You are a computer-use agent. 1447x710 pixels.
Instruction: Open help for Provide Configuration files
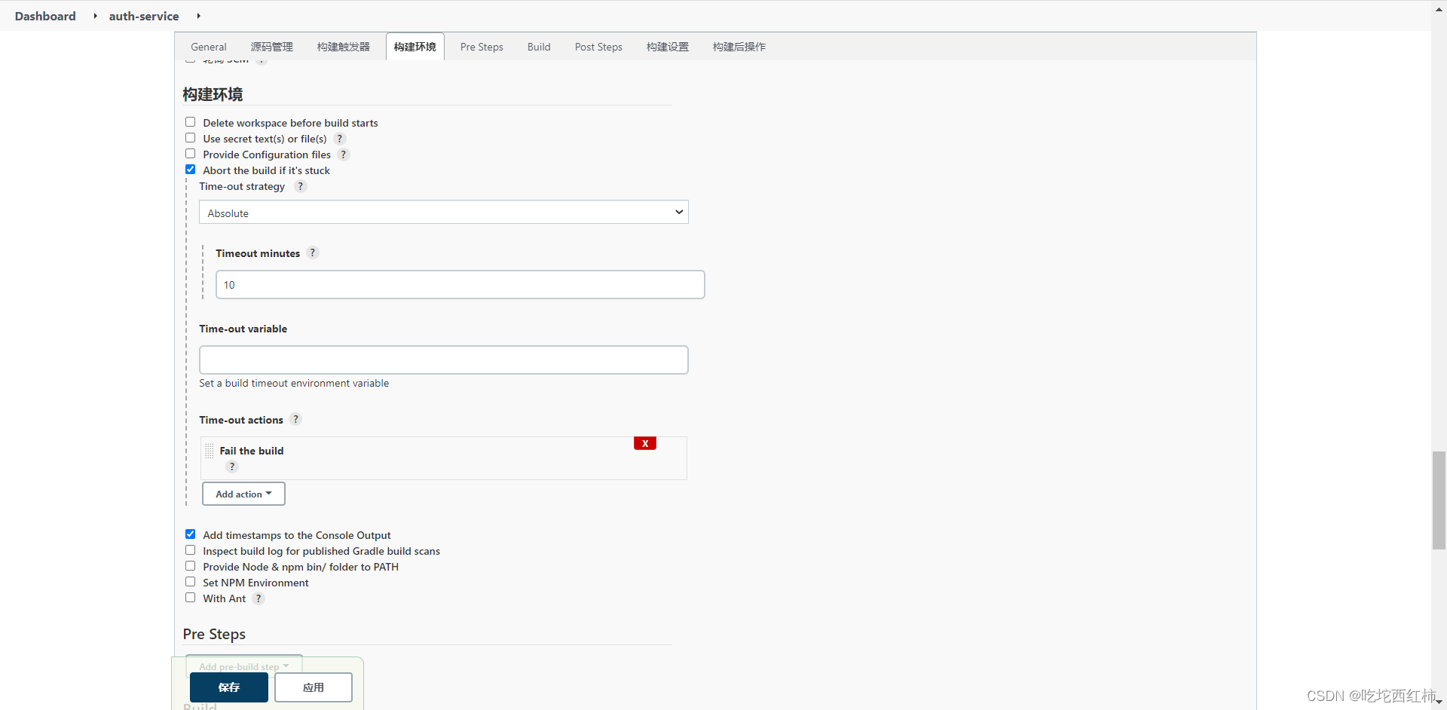point(344,155)
